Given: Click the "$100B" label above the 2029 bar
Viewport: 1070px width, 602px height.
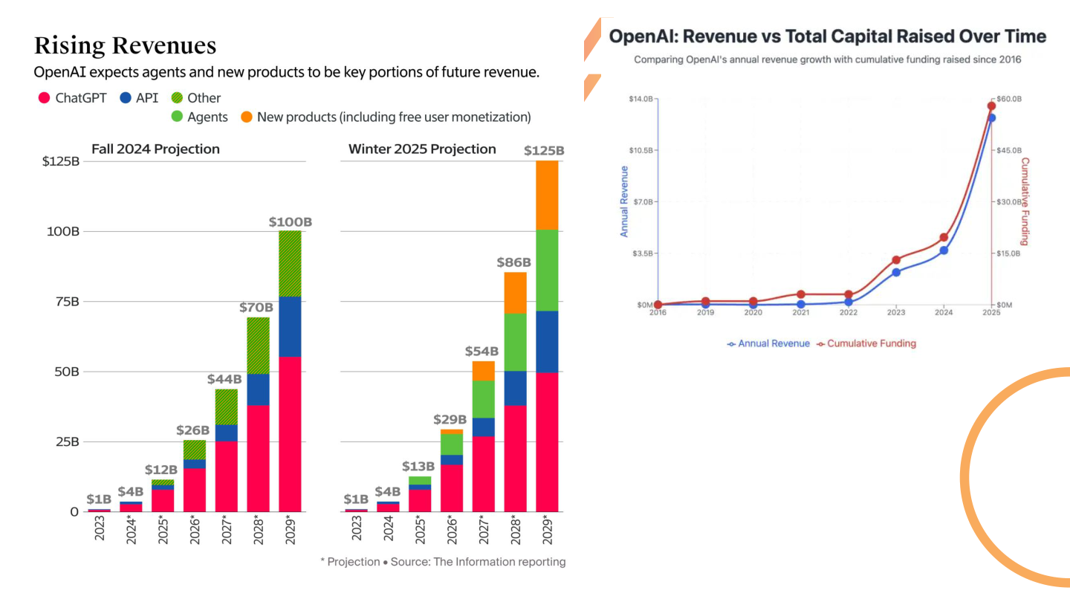Looking at the screenshot, I should 290,222.
